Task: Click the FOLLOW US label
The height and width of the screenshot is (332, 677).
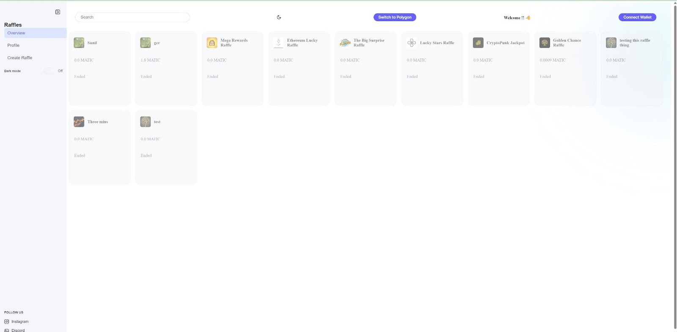Action: [14, 313]
